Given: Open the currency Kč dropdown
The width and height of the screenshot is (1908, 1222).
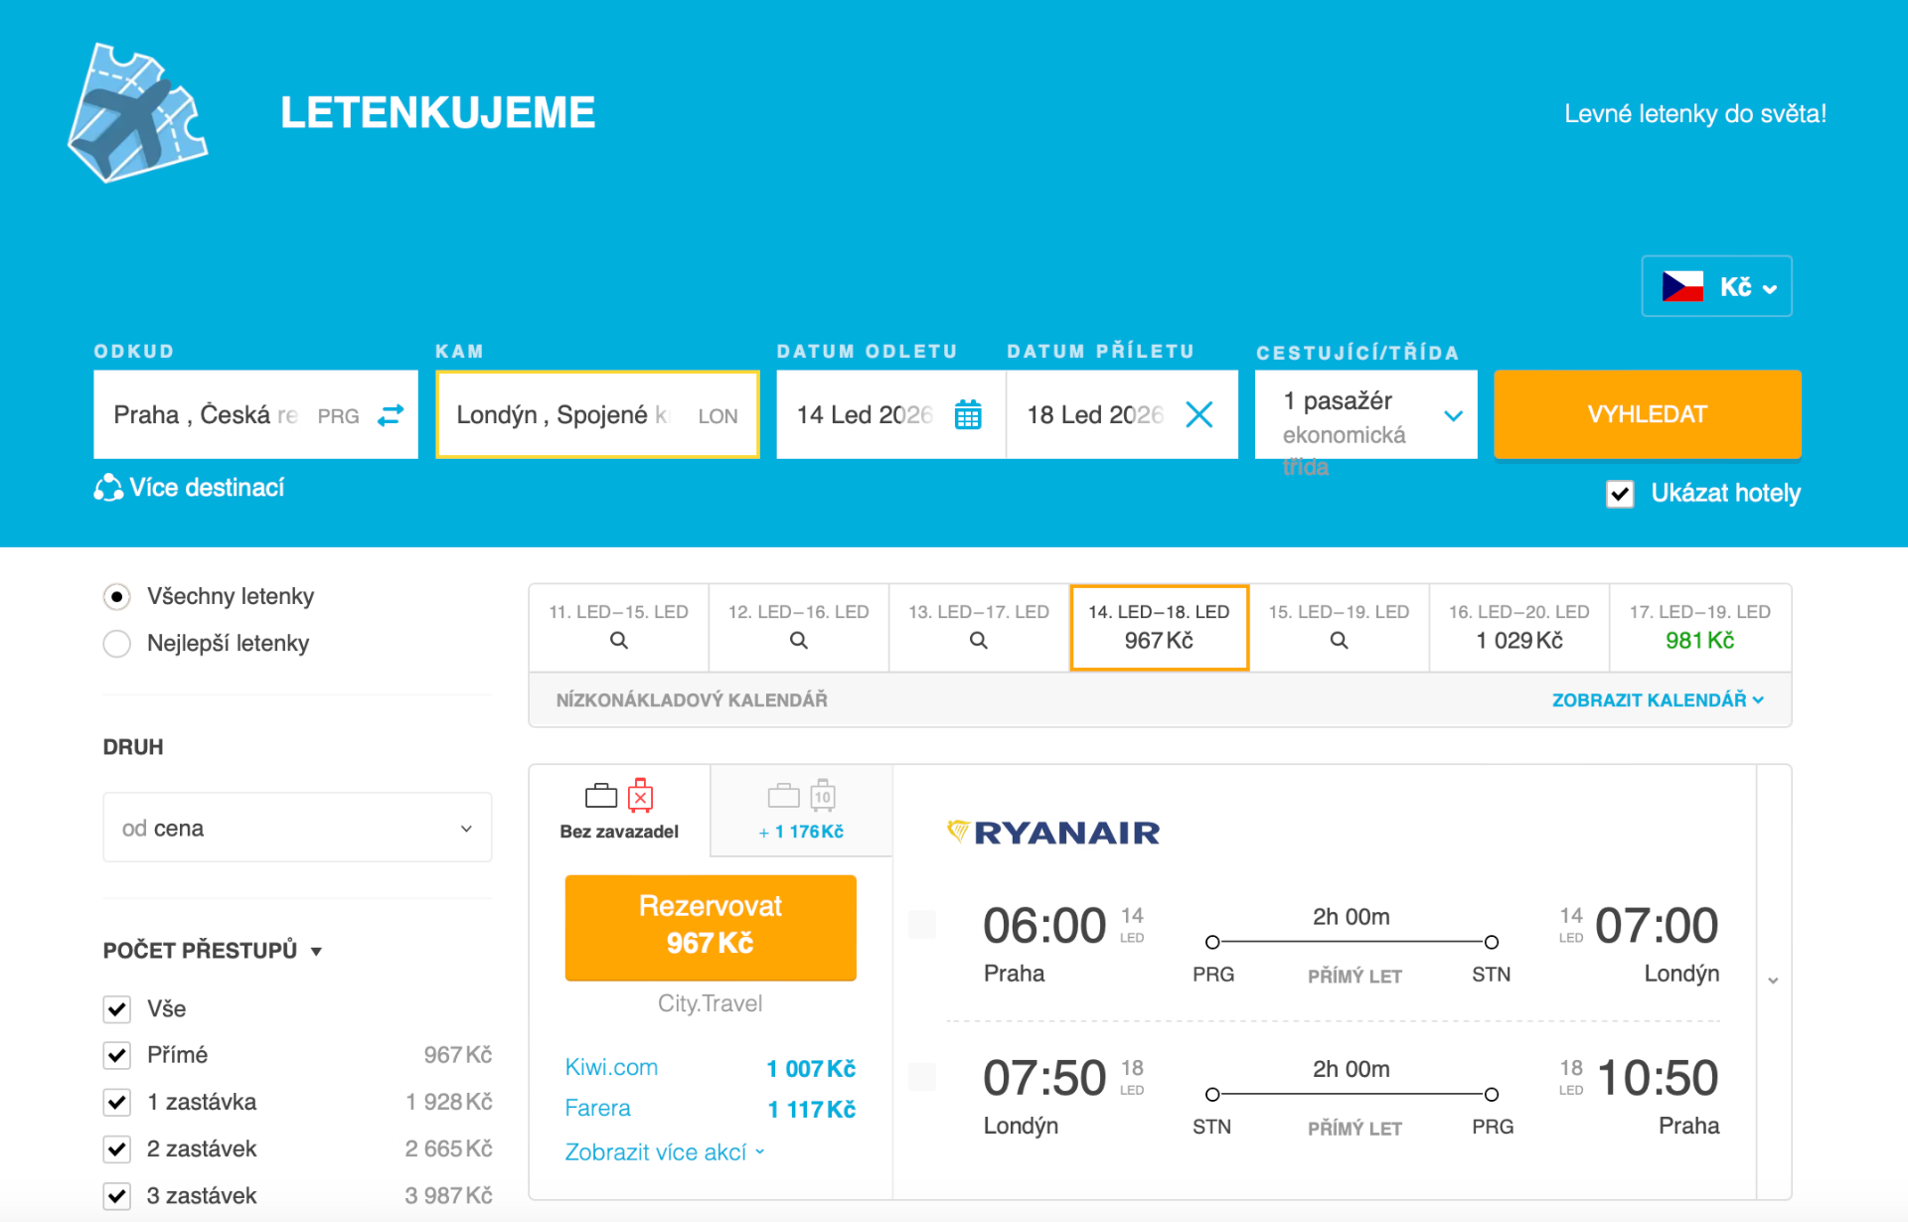Looking at the screenshot, I should pyautogui.click(x=1716, y=287).
